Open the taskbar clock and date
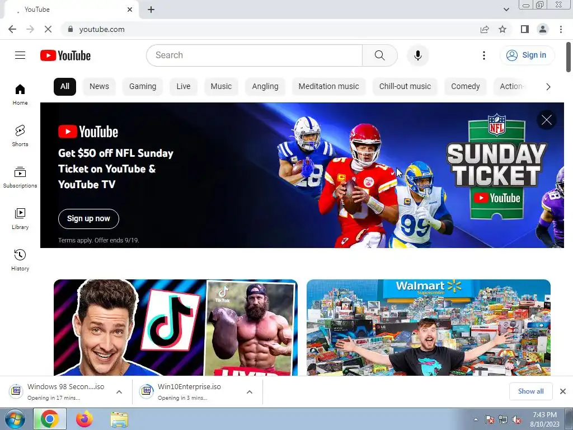 click(544, 419)
